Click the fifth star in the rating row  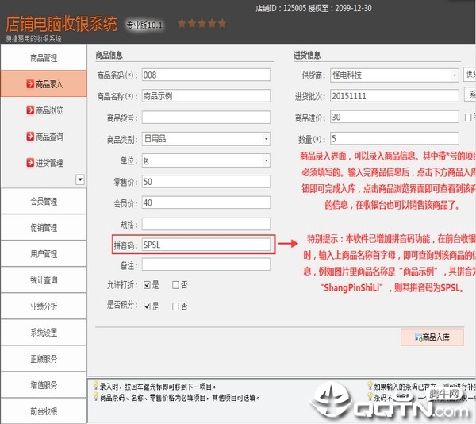pos(222,23)
